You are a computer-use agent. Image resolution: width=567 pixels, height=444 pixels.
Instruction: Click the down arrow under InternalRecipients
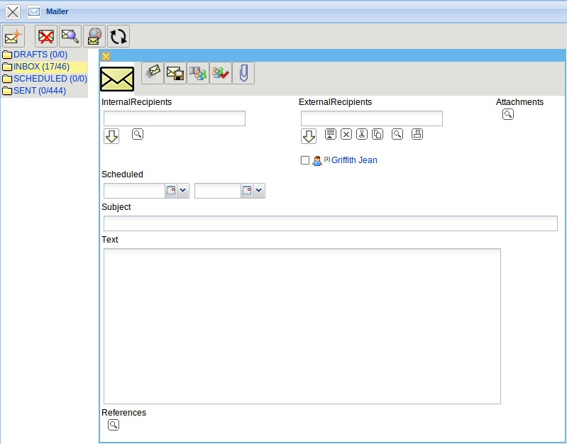pos(111,136)
